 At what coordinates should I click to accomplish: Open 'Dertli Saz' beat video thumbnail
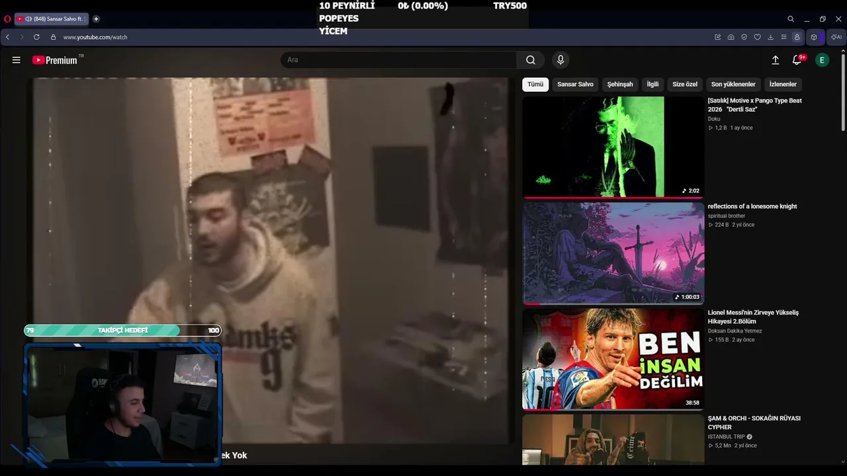pos(613,147)
